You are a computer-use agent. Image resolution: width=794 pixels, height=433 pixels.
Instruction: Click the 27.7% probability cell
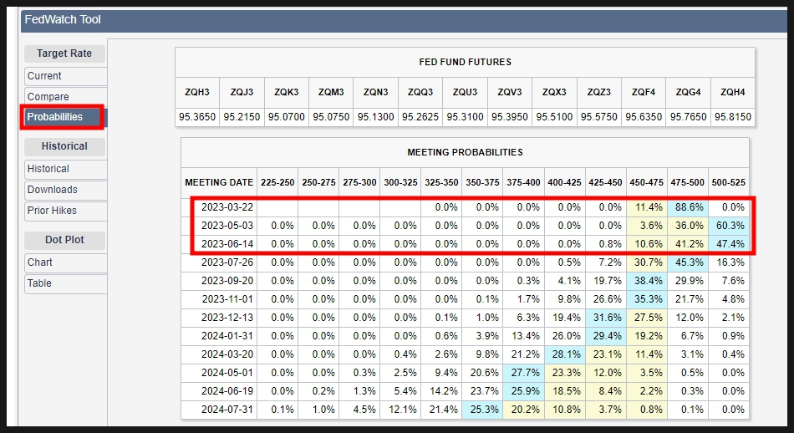523,373
